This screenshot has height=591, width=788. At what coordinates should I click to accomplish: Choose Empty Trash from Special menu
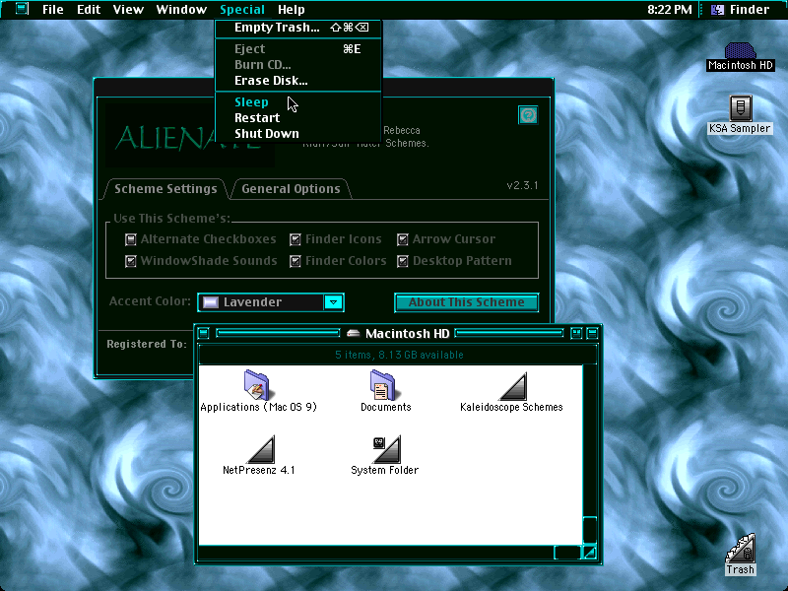click(x=298, y=28)
